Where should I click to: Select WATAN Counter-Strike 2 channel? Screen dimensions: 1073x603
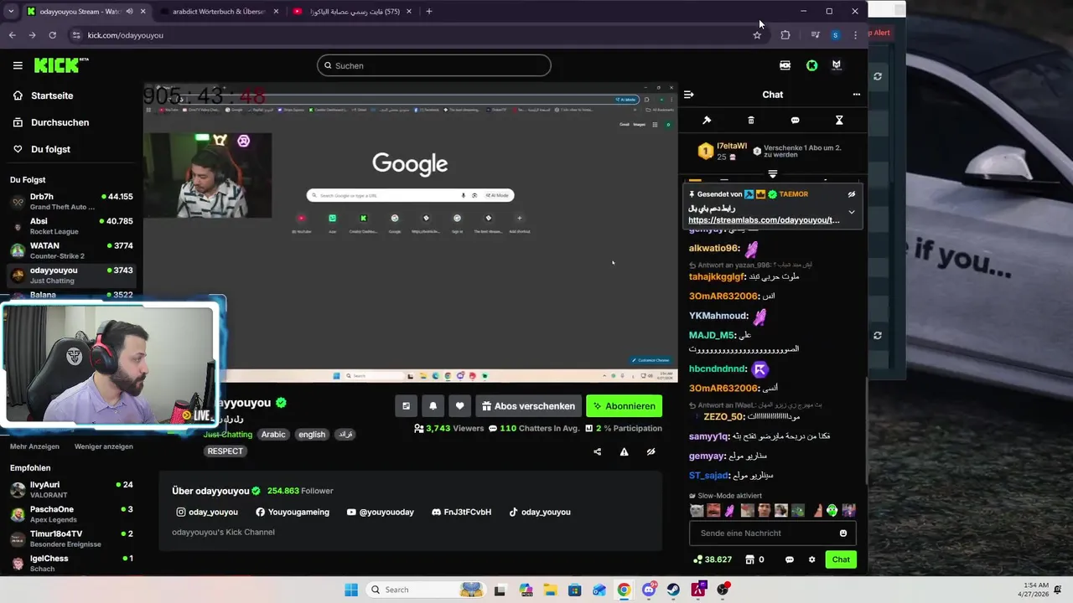(71, 250)
